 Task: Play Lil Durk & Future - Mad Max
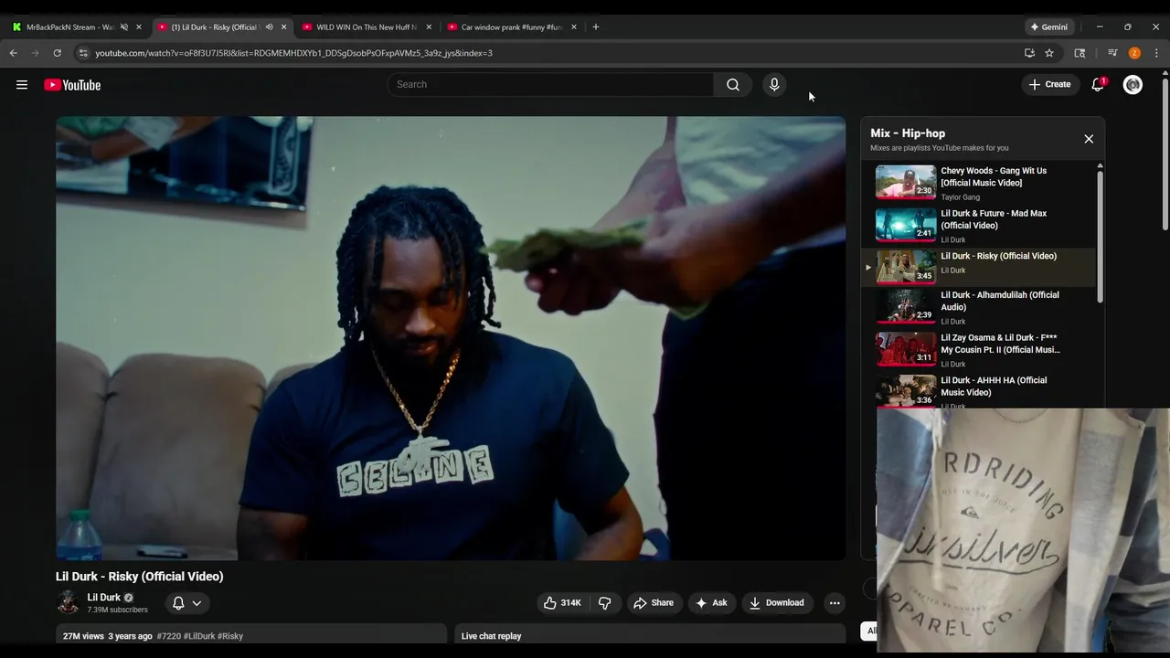click(985, 226)
